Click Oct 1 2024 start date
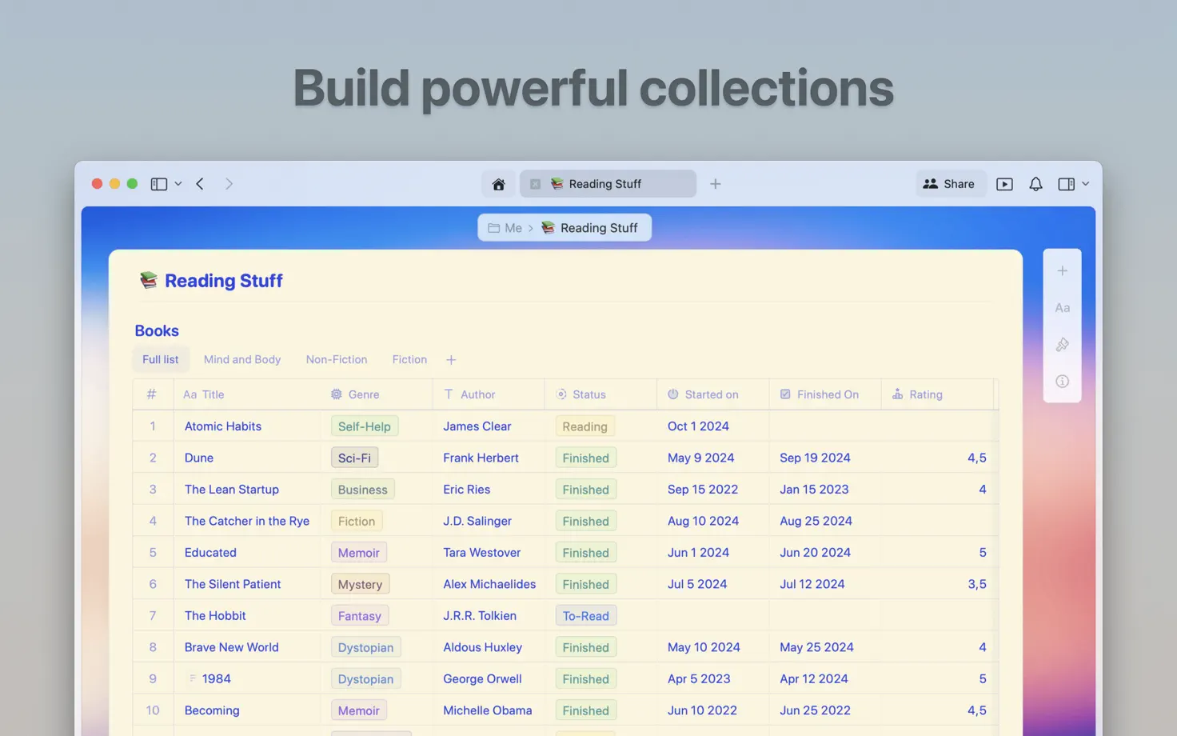The image size is (1177, 736). coord(698,426)
